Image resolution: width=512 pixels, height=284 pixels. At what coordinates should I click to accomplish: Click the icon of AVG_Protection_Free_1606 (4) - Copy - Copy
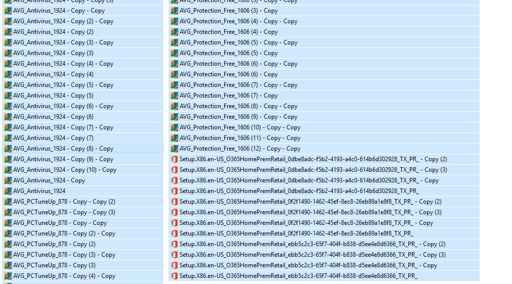(x=175, y=21)
